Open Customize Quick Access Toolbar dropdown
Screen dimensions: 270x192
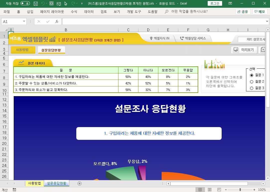82,3
